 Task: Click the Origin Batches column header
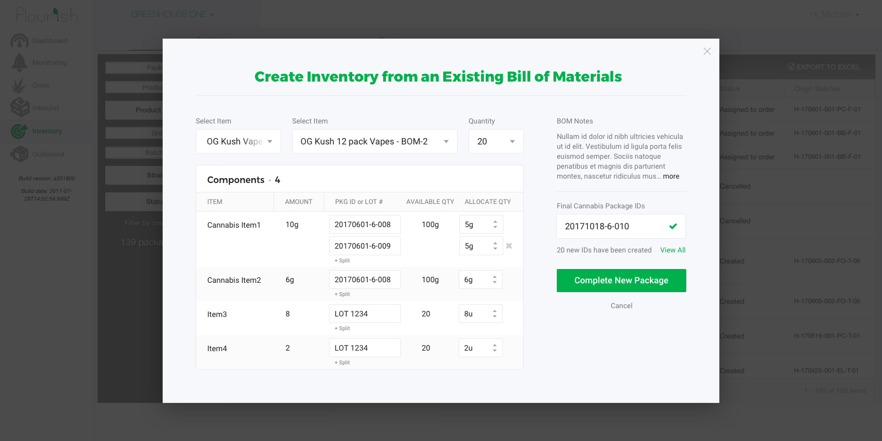coord(818,89)
